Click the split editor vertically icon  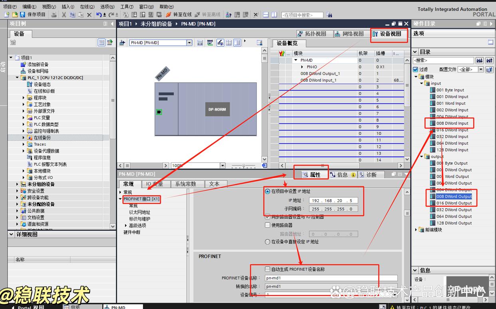tap(274, 15)
